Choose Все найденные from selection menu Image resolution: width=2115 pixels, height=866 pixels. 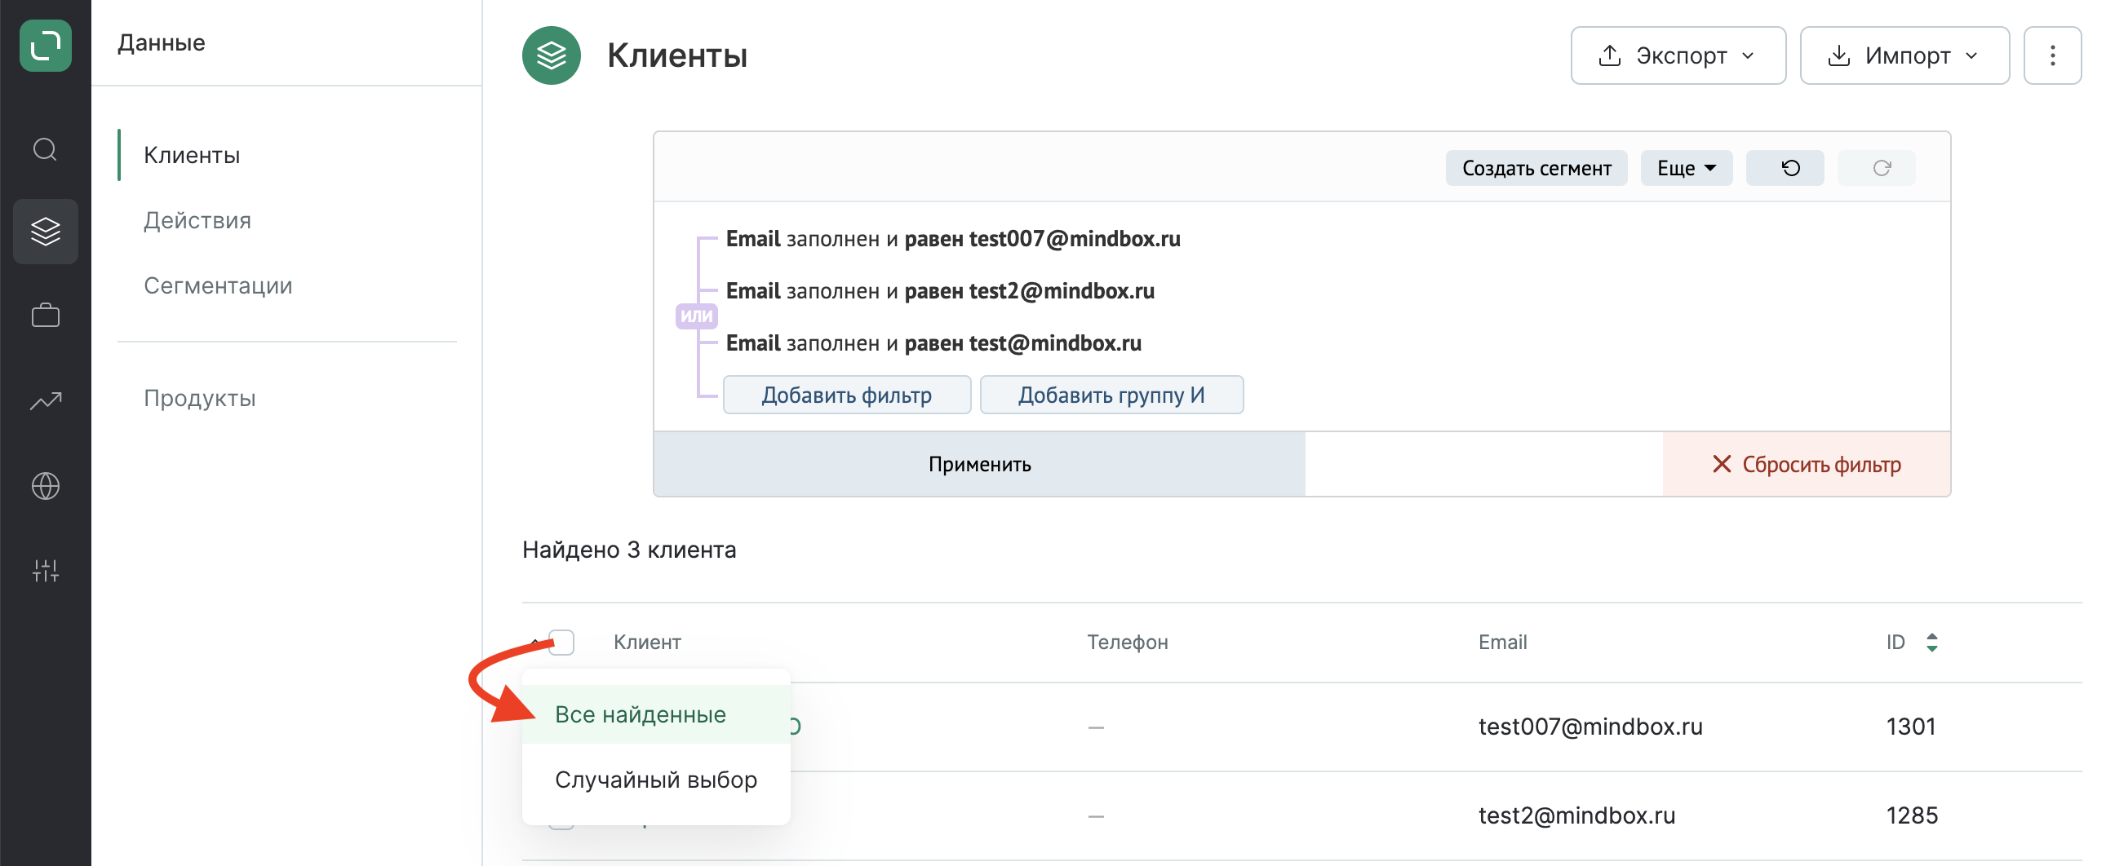(656, 714)
